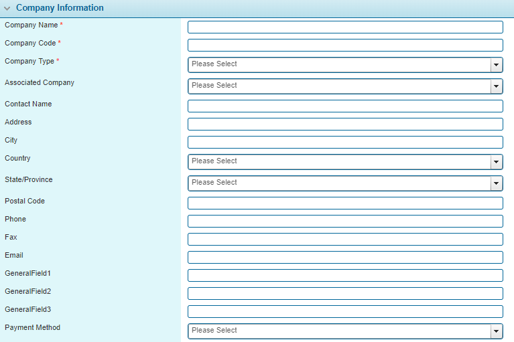Click the City text field
514x342 pixels.
coord(345,143)
